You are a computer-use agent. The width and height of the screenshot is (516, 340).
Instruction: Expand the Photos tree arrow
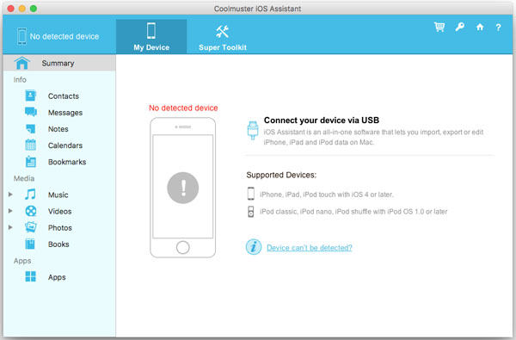click(10, 227)
